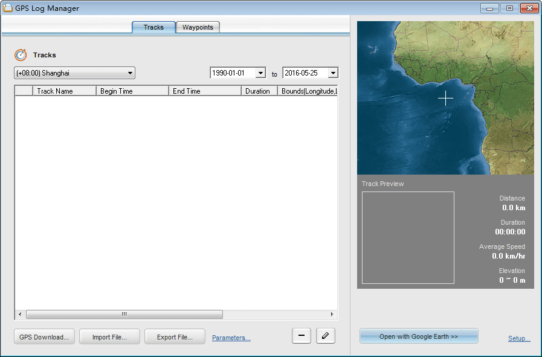The image size is (542, 357).
Task: Click the satellite map of West Africa
Action: (445, 98)
